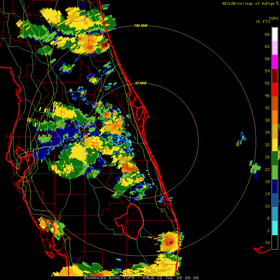The height and width of the screenshot is (280, 280).
Task: Click the legend value 42
Action: click(x=267, y=108)
